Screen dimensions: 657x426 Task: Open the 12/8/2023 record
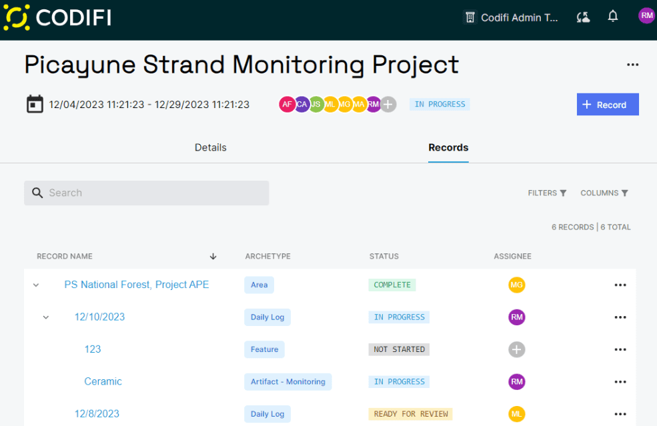(x=97, y=414)
